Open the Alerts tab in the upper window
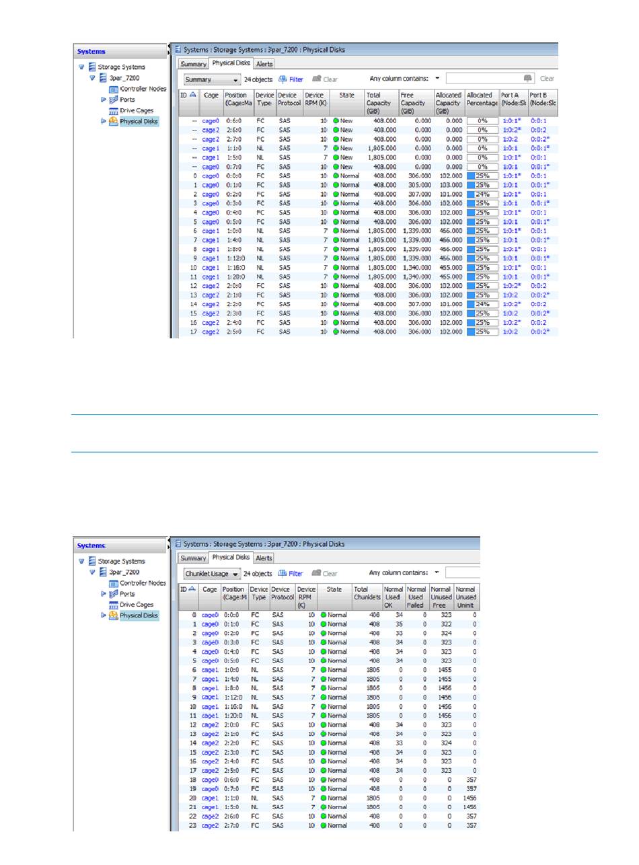The height and width of the screenshot is (865, 639). point(264,64)
